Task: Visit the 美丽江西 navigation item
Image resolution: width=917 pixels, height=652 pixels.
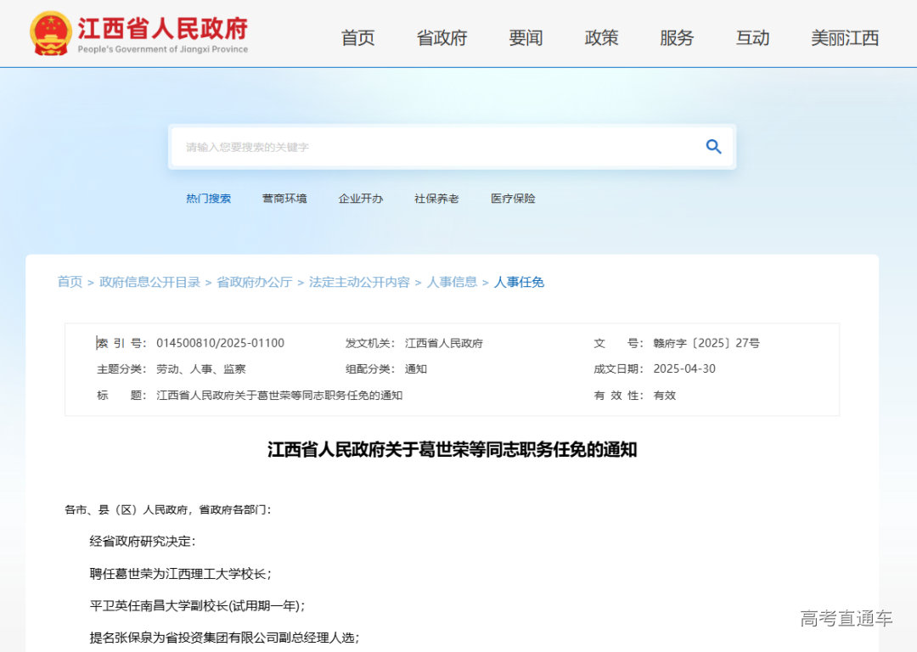Action: click(x=841, y=38)
